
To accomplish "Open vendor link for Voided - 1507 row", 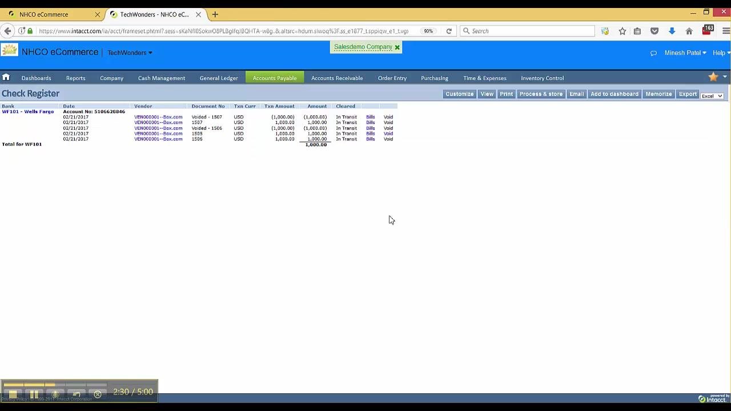I will tap(158, 117).
